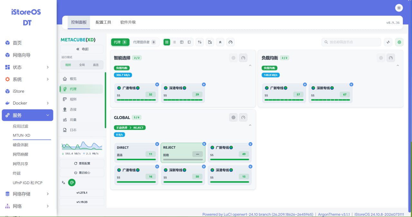
Task: Select REJECT node in GLOBAL group
Action: pyautogui.click(x=183, y=153)
